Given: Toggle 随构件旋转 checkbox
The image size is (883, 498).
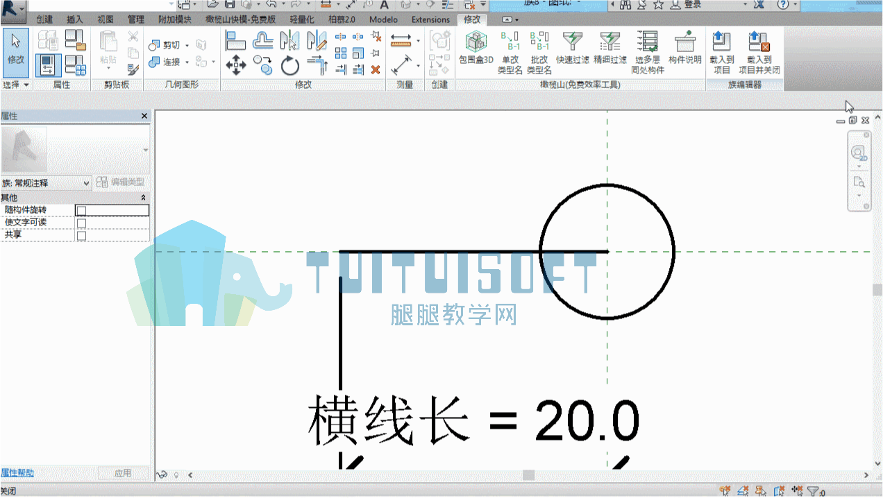Looking at the screenshot, I should [81, 210].
